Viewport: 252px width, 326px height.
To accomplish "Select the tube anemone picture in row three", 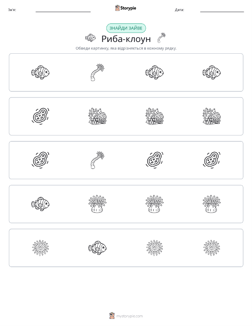I will [x=97, y=160].
